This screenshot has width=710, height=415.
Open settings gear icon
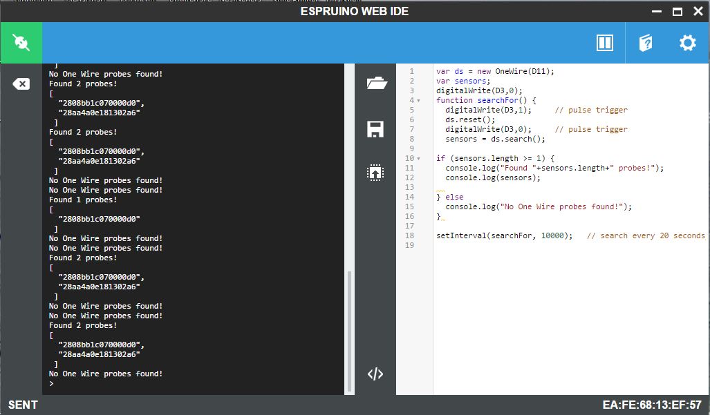687,43
